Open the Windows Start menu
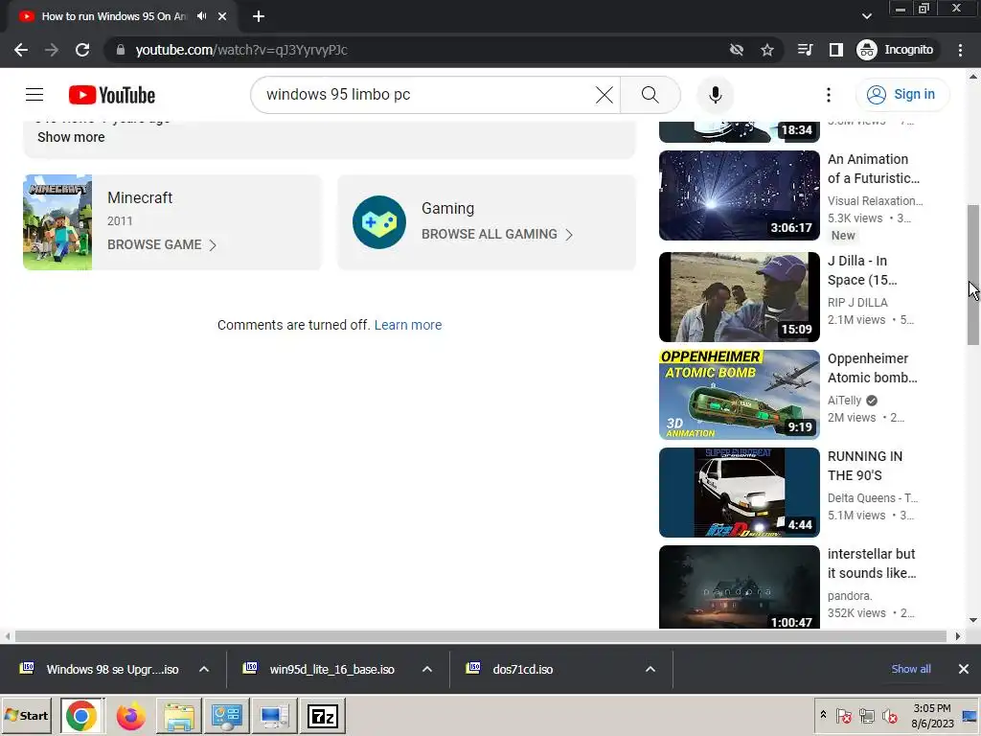The height and width of the screenshot is (736, 981). 26,715
